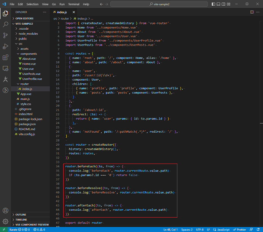
Task: Expand the public folder
Action: coord(30,39)
